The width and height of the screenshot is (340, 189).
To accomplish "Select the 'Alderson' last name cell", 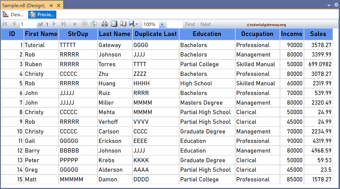I will point(115,170).
